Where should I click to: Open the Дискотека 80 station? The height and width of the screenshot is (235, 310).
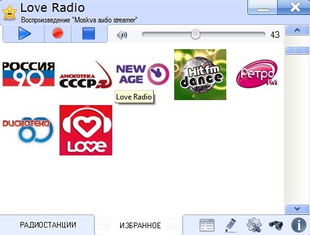pos(28,130)
